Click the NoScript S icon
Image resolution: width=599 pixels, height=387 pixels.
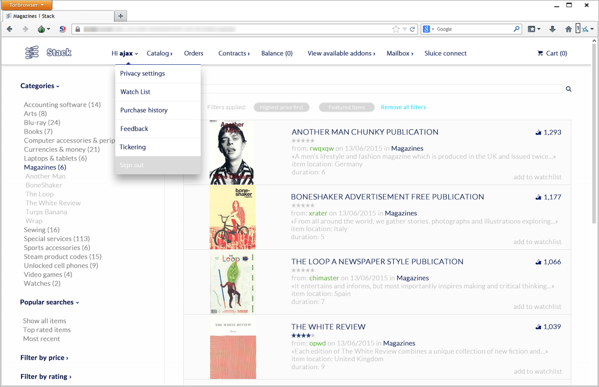pyautogui.click(x=62, y=29)
